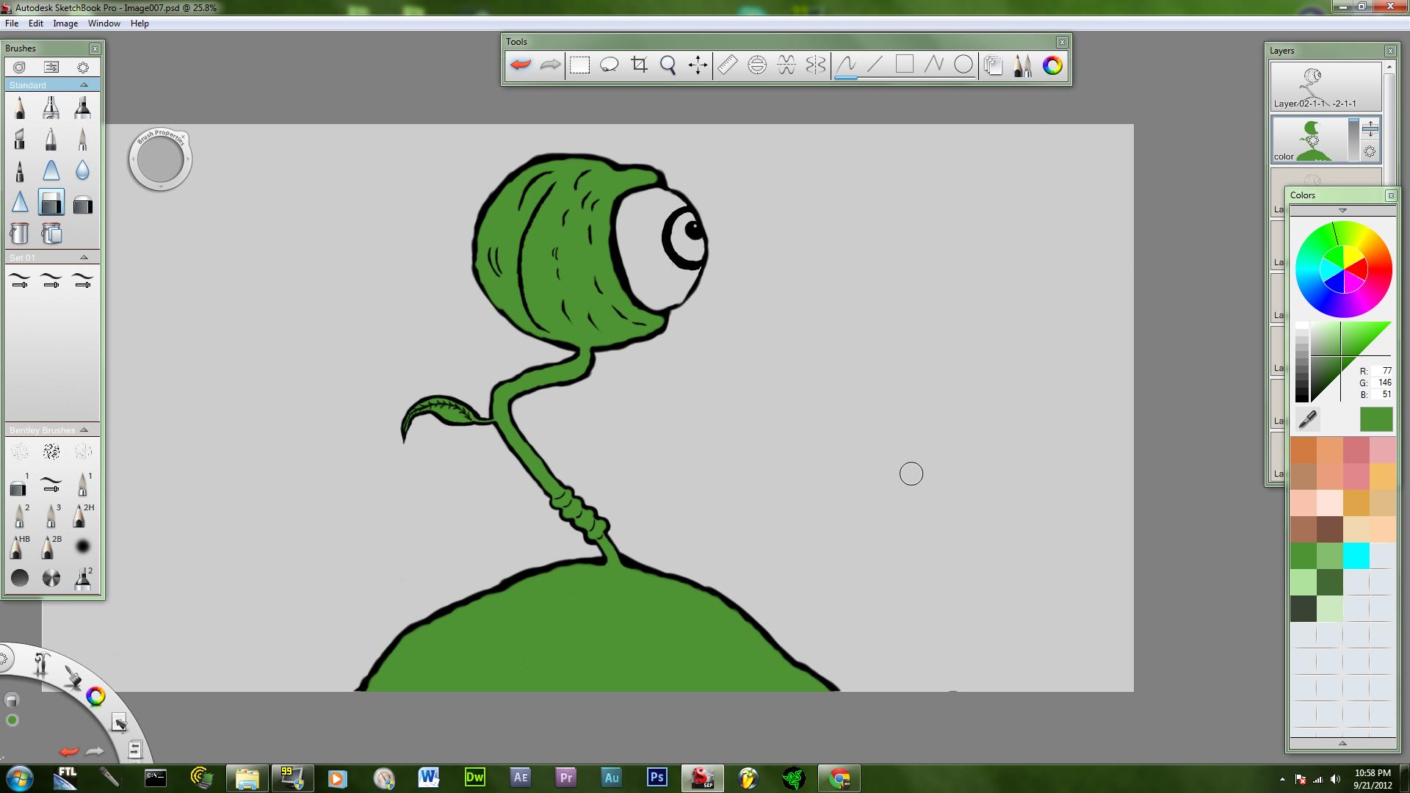Select the Marker brush in Standard set

[82, 107]
